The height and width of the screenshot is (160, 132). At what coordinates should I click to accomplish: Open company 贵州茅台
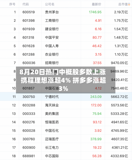pyautogui.click(x=52, y=12)
